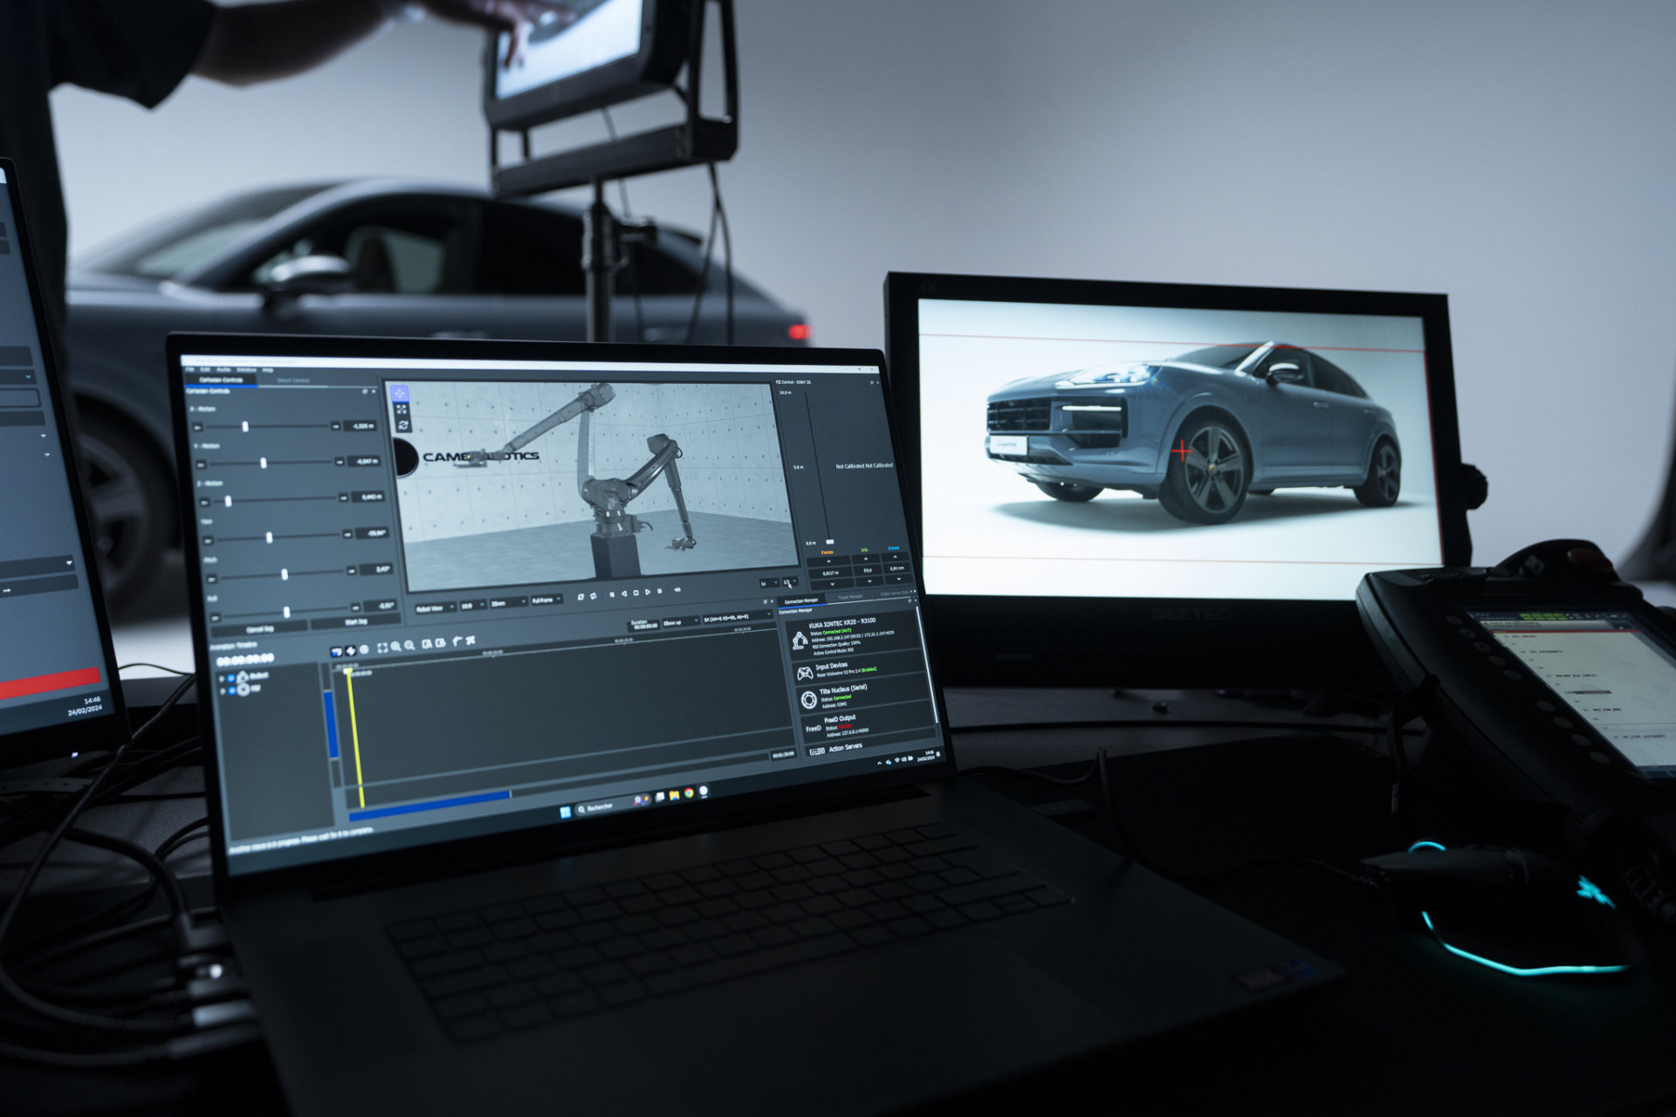This screenshot has width=1676, height=1117.
Task: Click the round record icon in timeline toolbar
Action: click(364, 650)
